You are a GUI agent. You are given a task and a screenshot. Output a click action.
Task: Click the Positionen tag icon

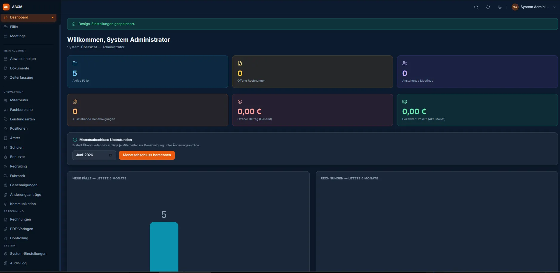coord(5,129)
